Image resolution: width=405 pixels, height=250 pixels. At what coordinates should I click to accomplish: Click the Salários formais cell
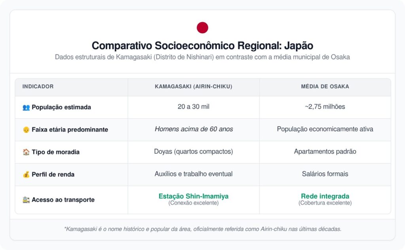click(x=325, y=174)
